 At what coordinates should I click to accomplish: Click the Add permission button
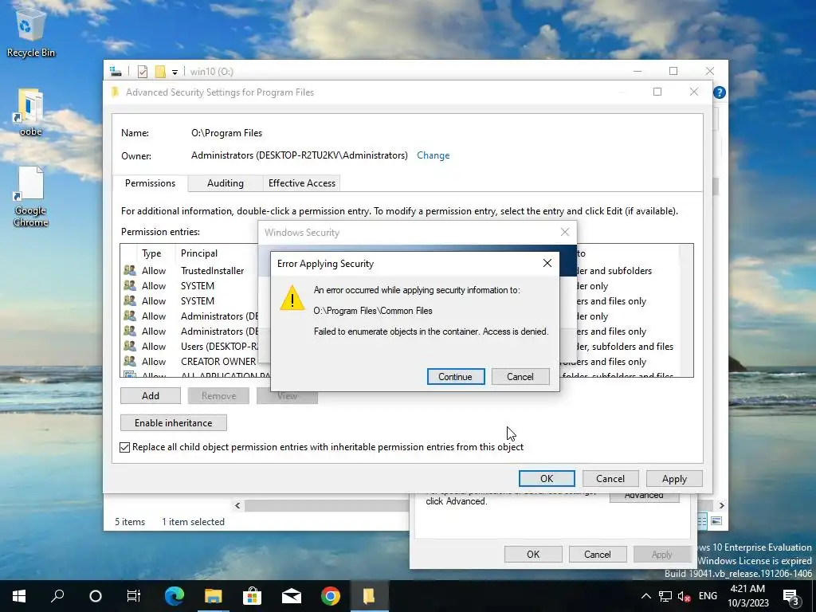(151, 395)
